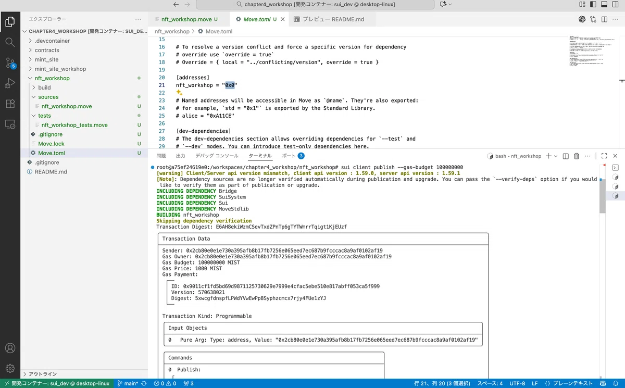This screenshot has height=388, width=625.
Task: Close the Move.toml editor tab
Action: click(x=282, y=19)
